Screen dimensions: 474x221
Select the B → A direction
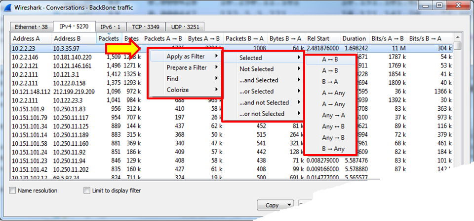(x=330, y=82)
